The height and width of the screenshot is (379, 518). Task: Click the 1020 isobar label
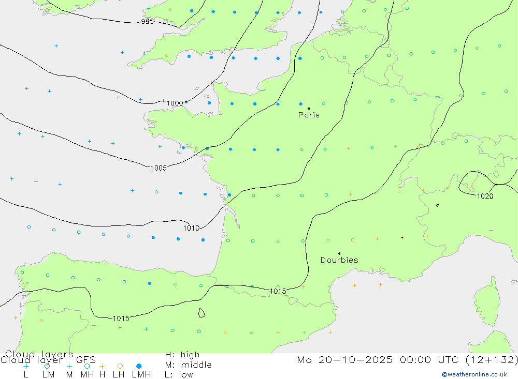(x=485, y=196)
